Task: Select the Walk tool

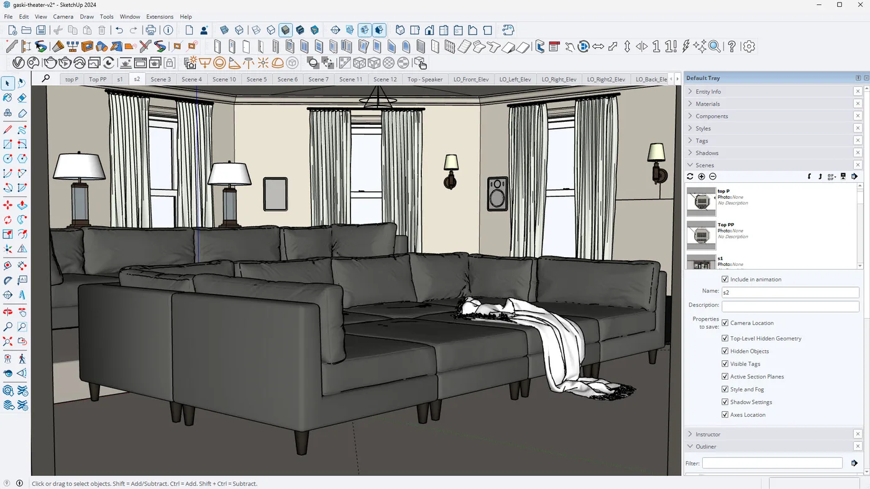Action: (x=22, y=358)
